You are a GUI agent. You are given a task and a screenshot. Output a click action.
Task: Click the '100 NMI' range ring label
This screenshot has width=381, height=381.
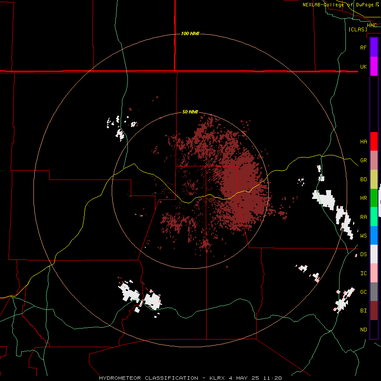point(190,33)
